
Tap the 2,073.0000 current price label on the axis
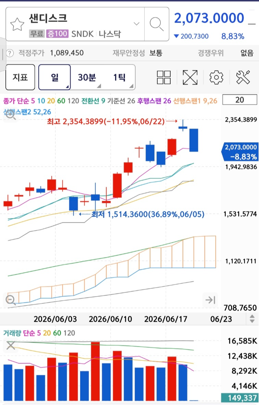tap(240, 152)
